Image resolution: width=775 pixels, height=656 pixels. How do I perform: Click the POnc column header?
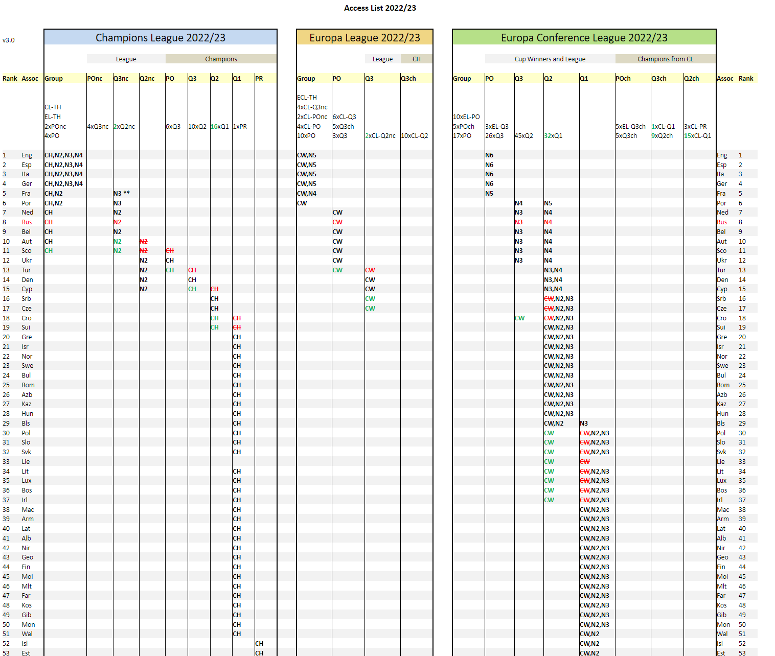click(x=95, y=79)
